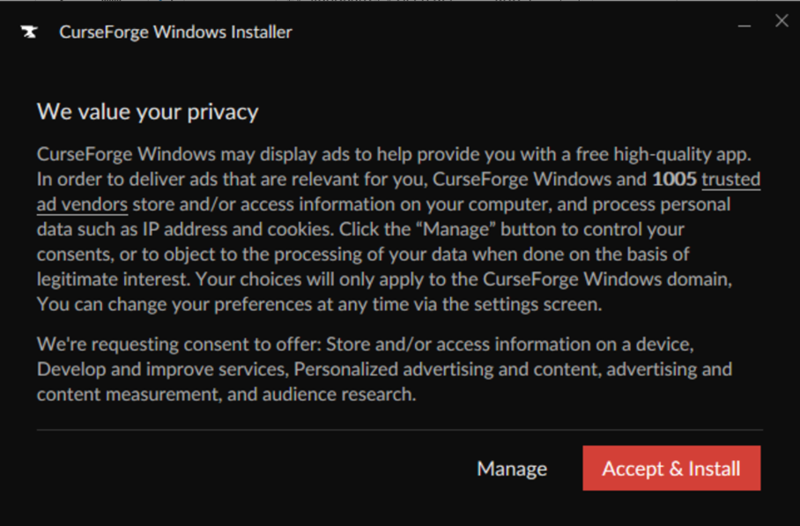Click the CurseForge Windows Installer title text

[175, 32]
